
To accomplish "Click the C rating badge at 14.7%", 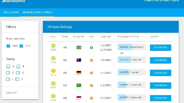I will 53,83.
